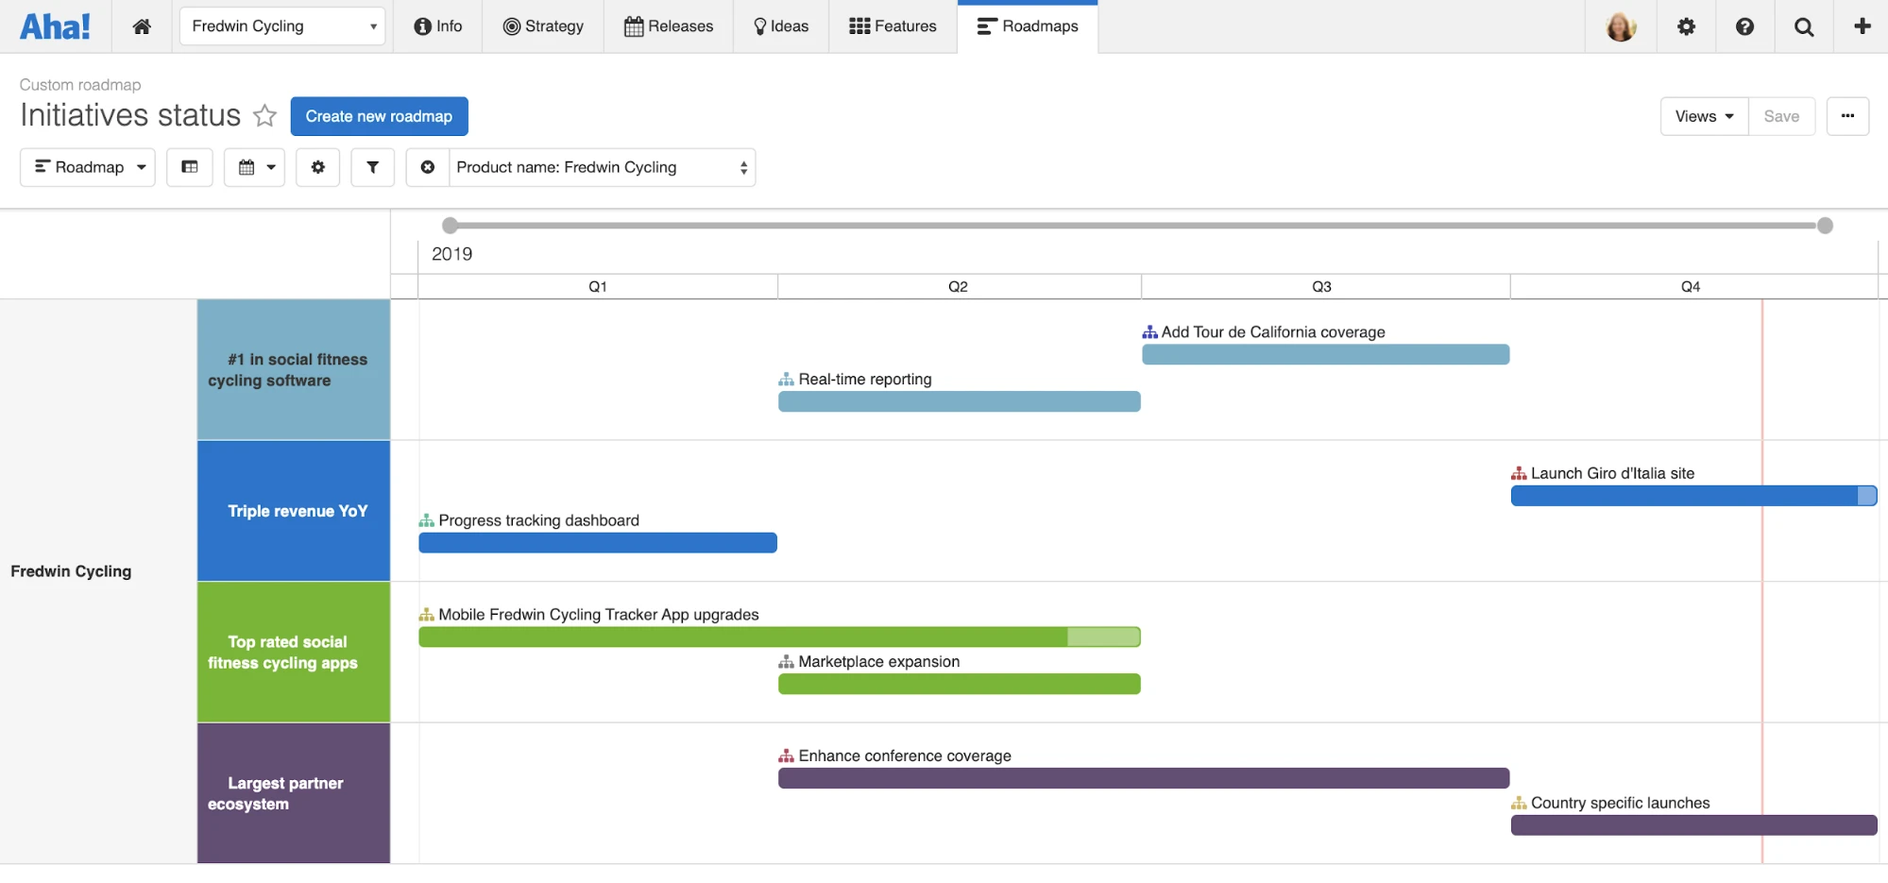
Task: Click the Mobile Tracker App upgrades progress bar
Action: pos(780,637)
